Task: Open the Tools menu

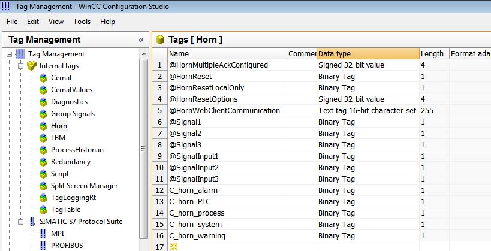Action: (x=82, y=22)
